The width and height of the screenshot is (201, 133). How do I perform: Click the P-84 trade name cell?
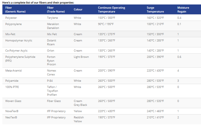coord(50,81)
